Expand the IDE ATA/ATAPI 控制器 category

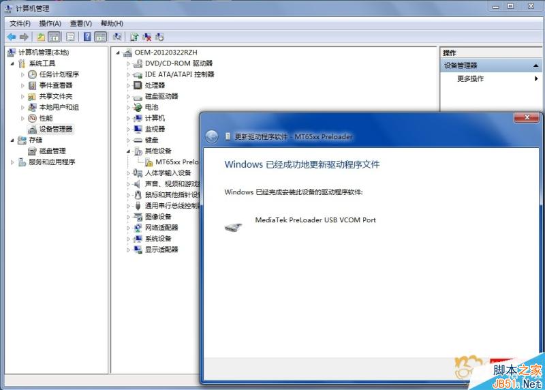[x=128, y=74]
